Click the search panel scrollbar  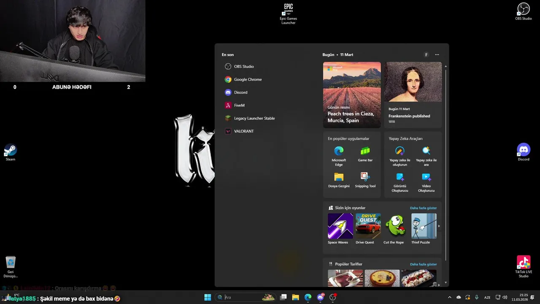click(x=445, y=165)
